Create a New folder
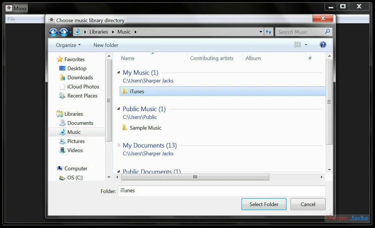Image resolution: width=375 pixels, height=228 pixels. click(105, 45)
